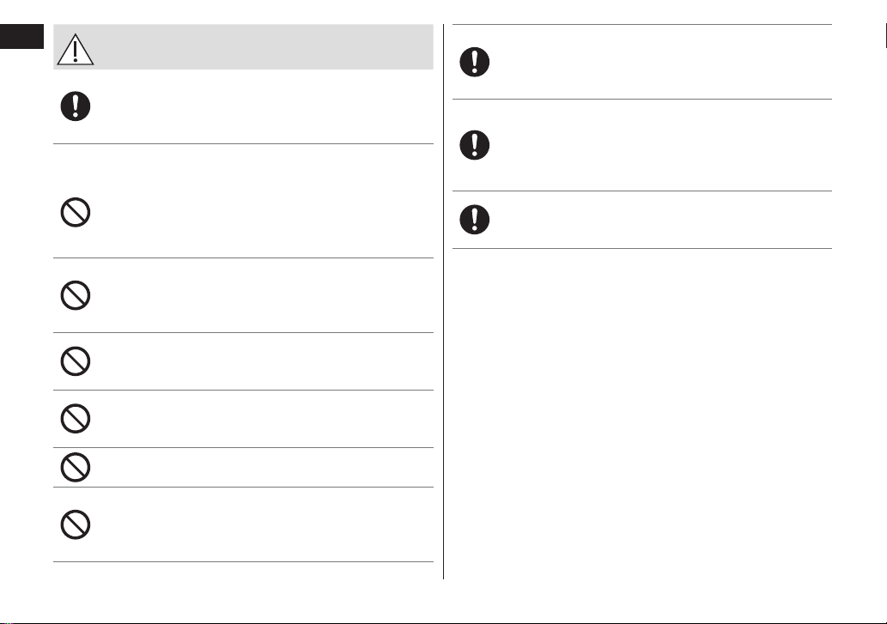887x624 pixels.
Task: Click the vertical divider between the two columns
Action: [x=443, y=302]
